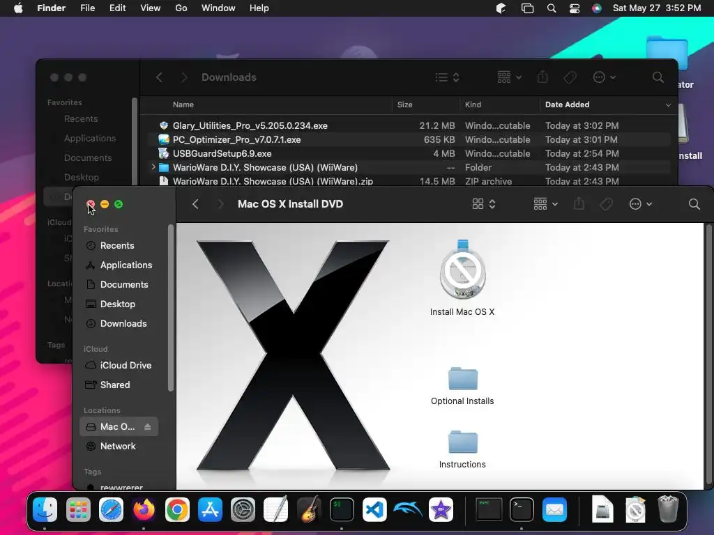Sort Downloads list by Kind column
This screenshot has height=535, width=714.
tap(473, 104)
